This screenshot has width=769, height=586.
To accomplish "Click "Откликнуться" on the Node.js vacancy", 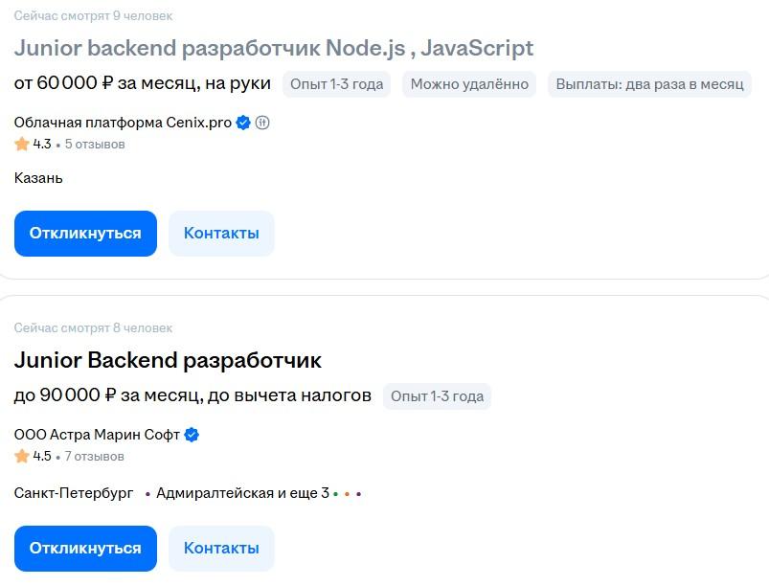I will pyautogui.click(x=85, y=233).
